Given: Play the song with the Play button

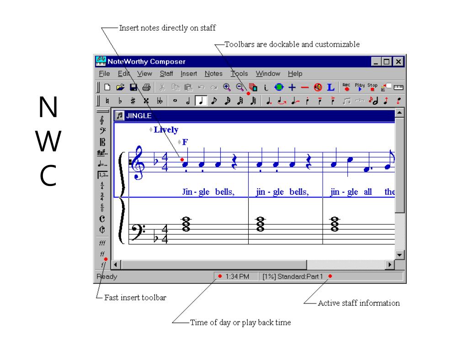Looking at the screenshot, I should (x=360, y=87).
